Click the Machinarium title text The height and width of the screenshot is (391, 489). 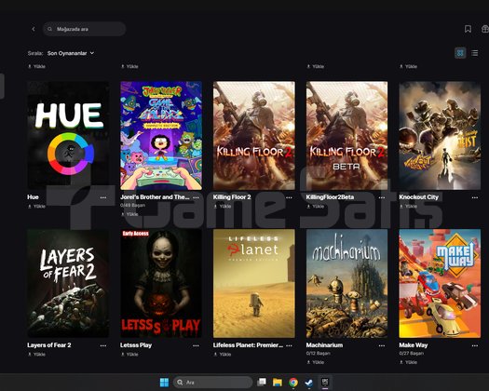point(324,345)
